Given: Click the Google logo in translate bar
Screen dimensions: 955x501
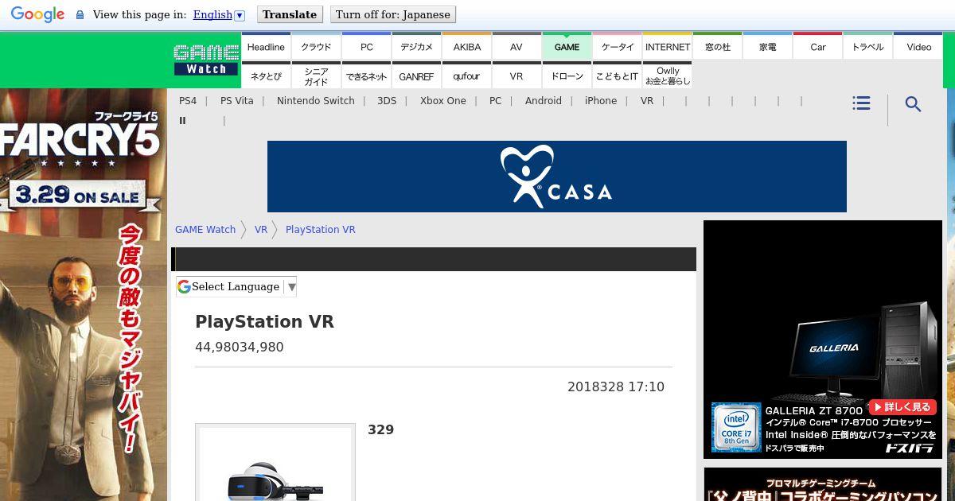Looking at the screenshot, I should (37, 14).
